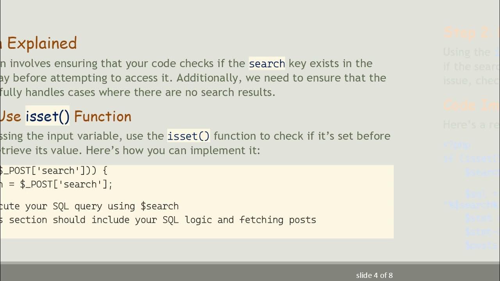500x281 pixels.
Task: Click the highlighted isset() in the orange heading
Action: (47, 116)
